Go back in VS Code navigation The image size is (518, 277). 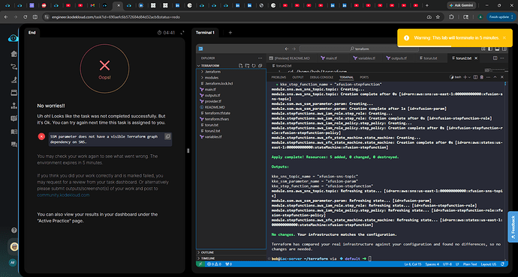(287, 49)
